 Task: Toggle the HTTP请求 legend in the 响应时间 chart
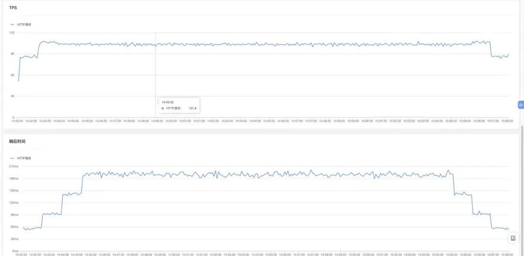coord(21,158)
